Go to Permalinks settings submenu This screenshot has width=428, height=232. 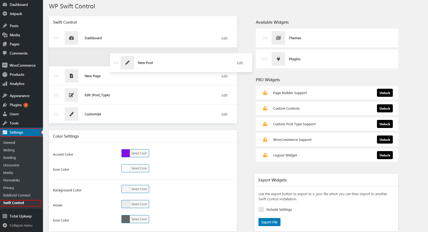(x=12, y=180)
